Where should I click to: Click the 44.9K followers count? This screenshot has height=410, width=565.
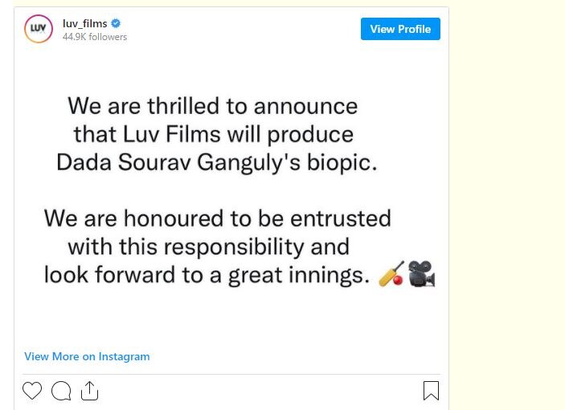(x=95, y=37)
